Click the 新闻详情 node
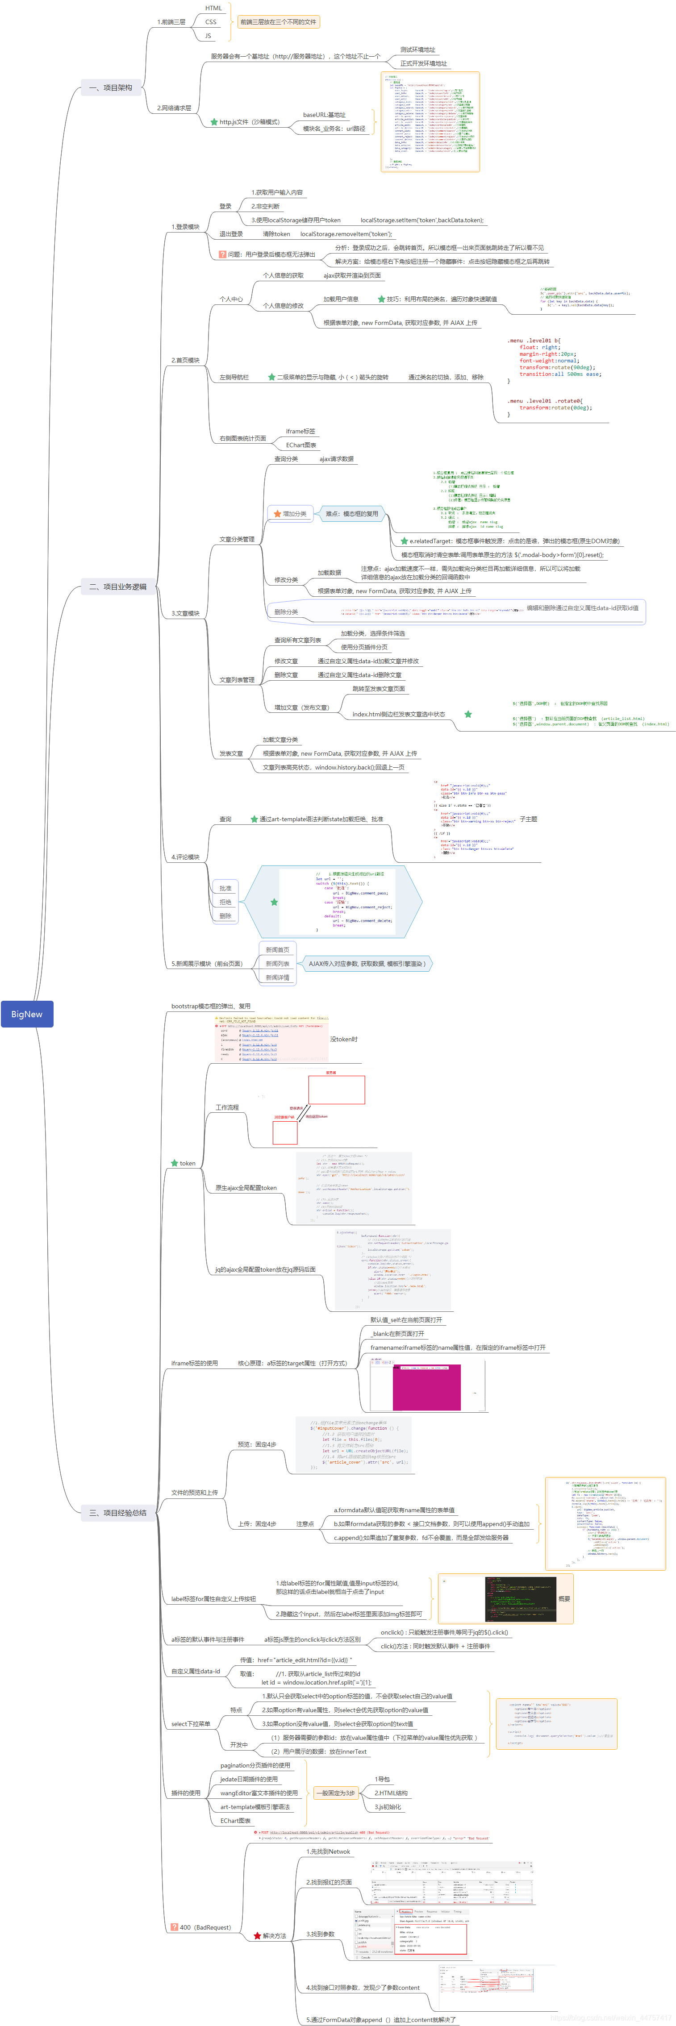Viewport: 676px width, 2026px height. 278,978
